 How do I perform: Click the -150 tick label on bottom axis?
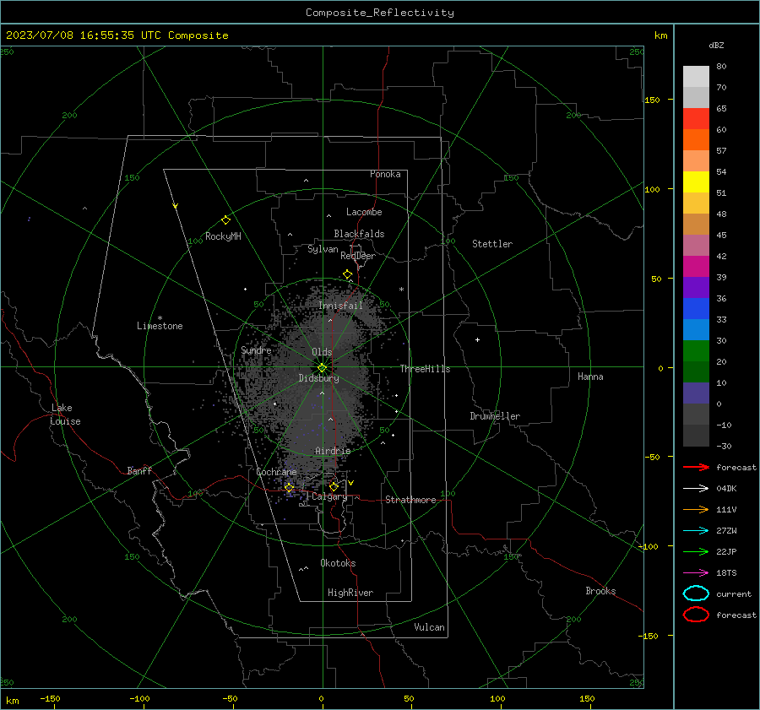point(50,698)
